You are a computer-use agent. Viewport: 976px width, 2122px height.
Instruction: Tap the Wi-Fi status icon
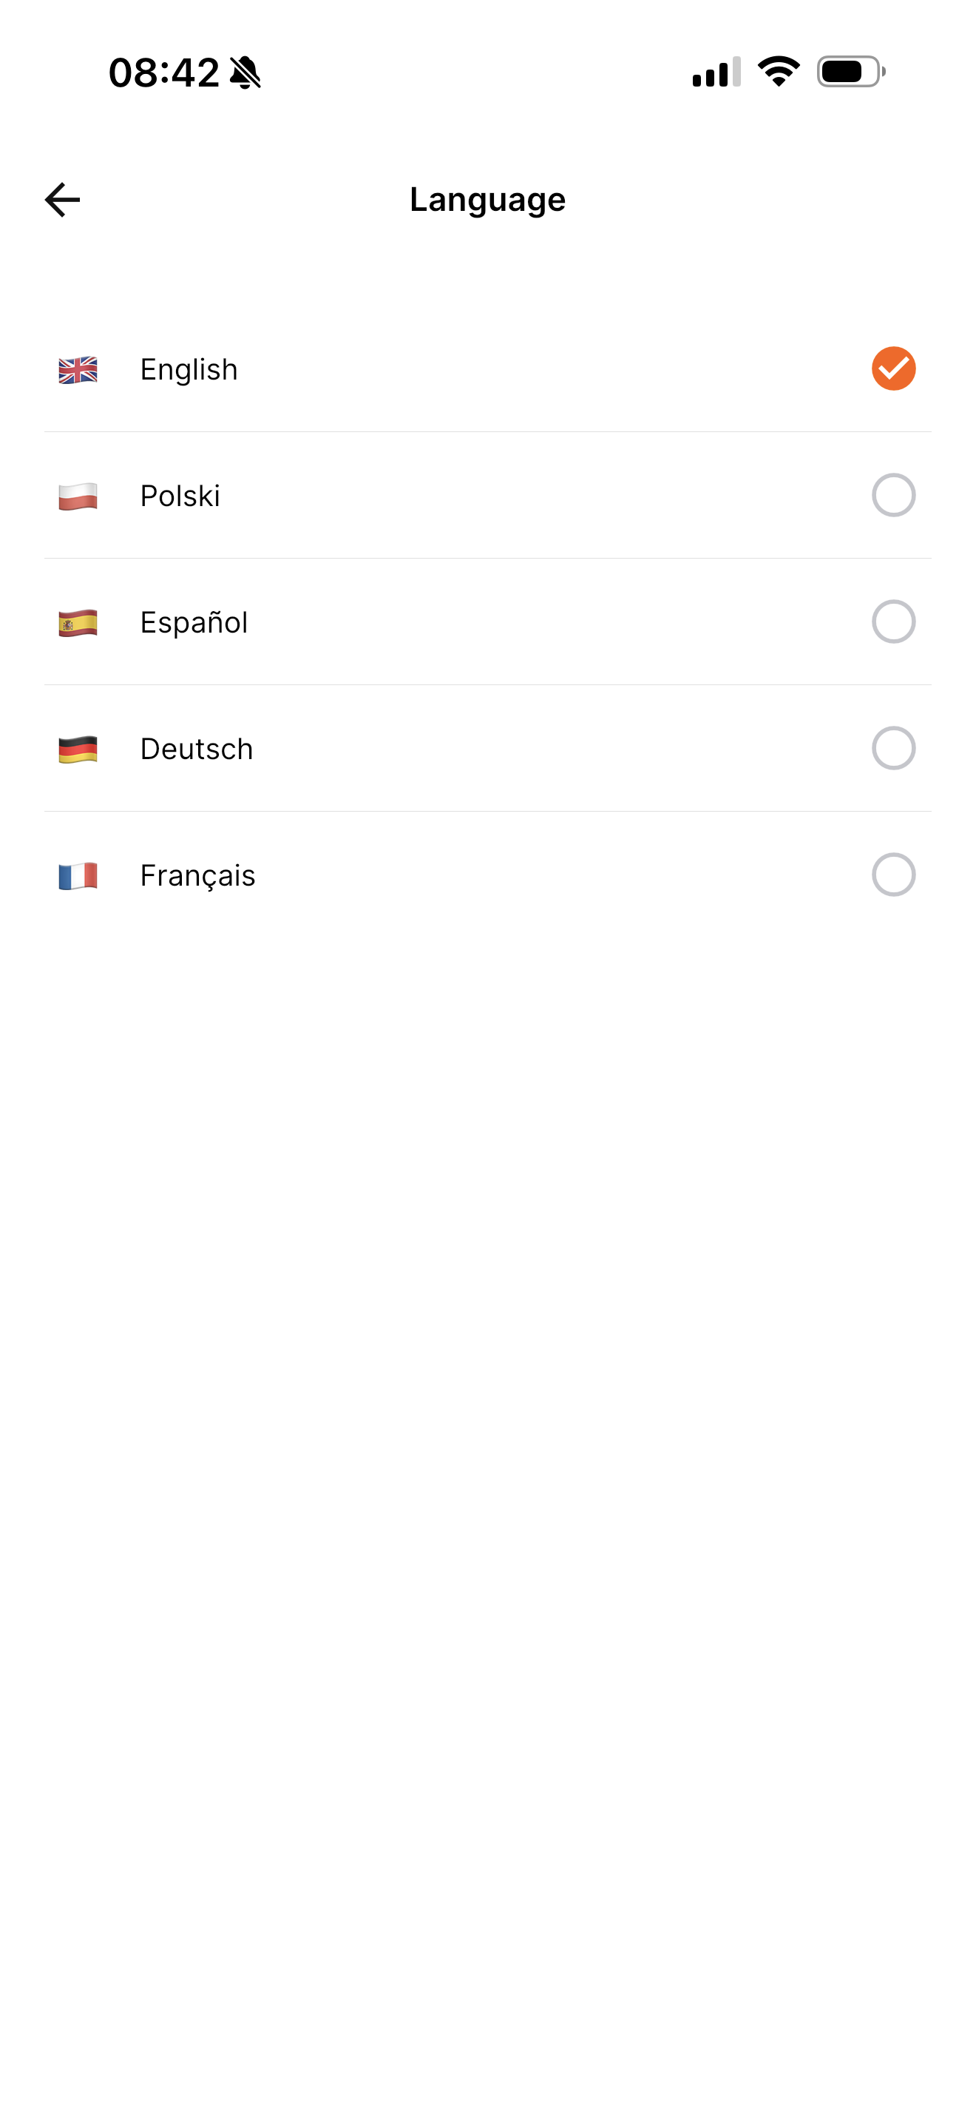click(x=779, y=72)
